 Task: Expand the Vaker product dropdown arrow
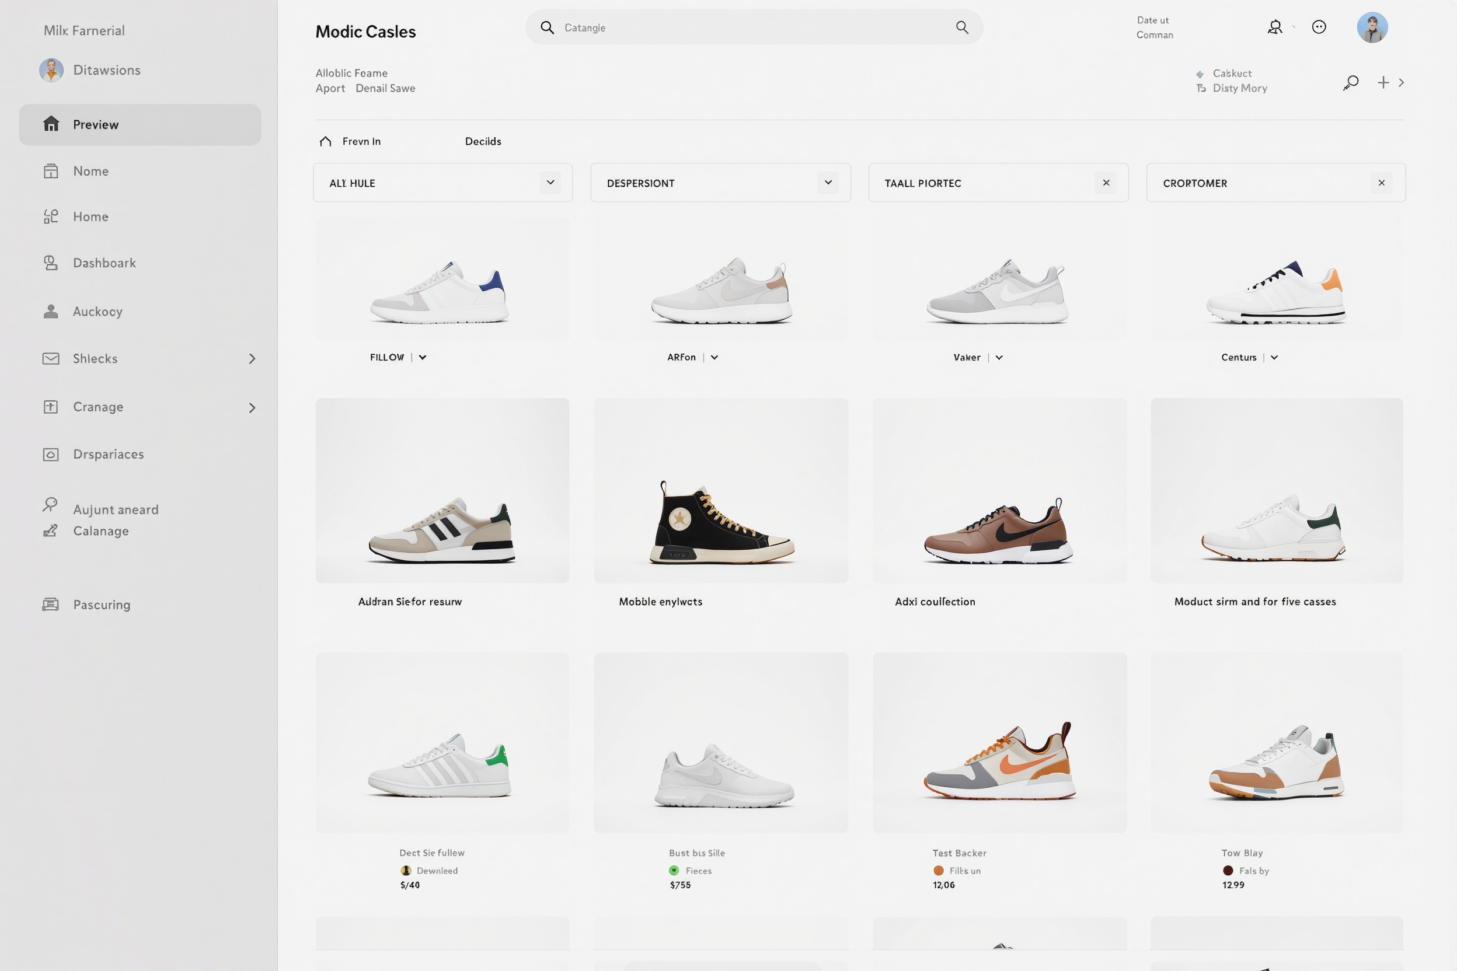tap(999, 357)
